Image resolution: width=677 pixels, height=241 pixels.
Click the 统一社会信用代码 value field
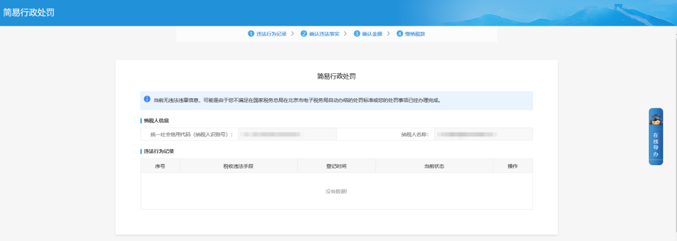287,135
